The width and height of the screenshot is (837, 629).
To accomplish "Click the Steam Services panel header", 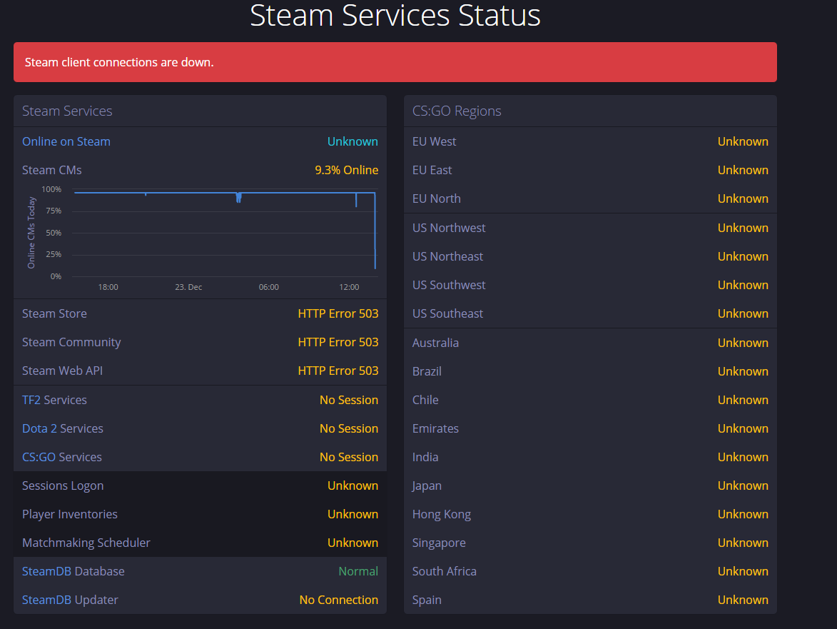I will click(201, 111).
